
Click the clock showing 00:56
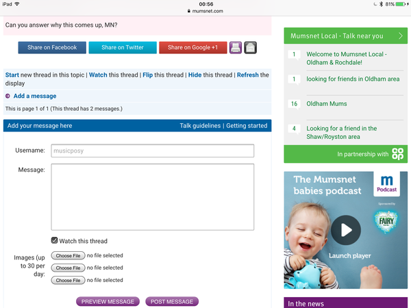(206, 4)
